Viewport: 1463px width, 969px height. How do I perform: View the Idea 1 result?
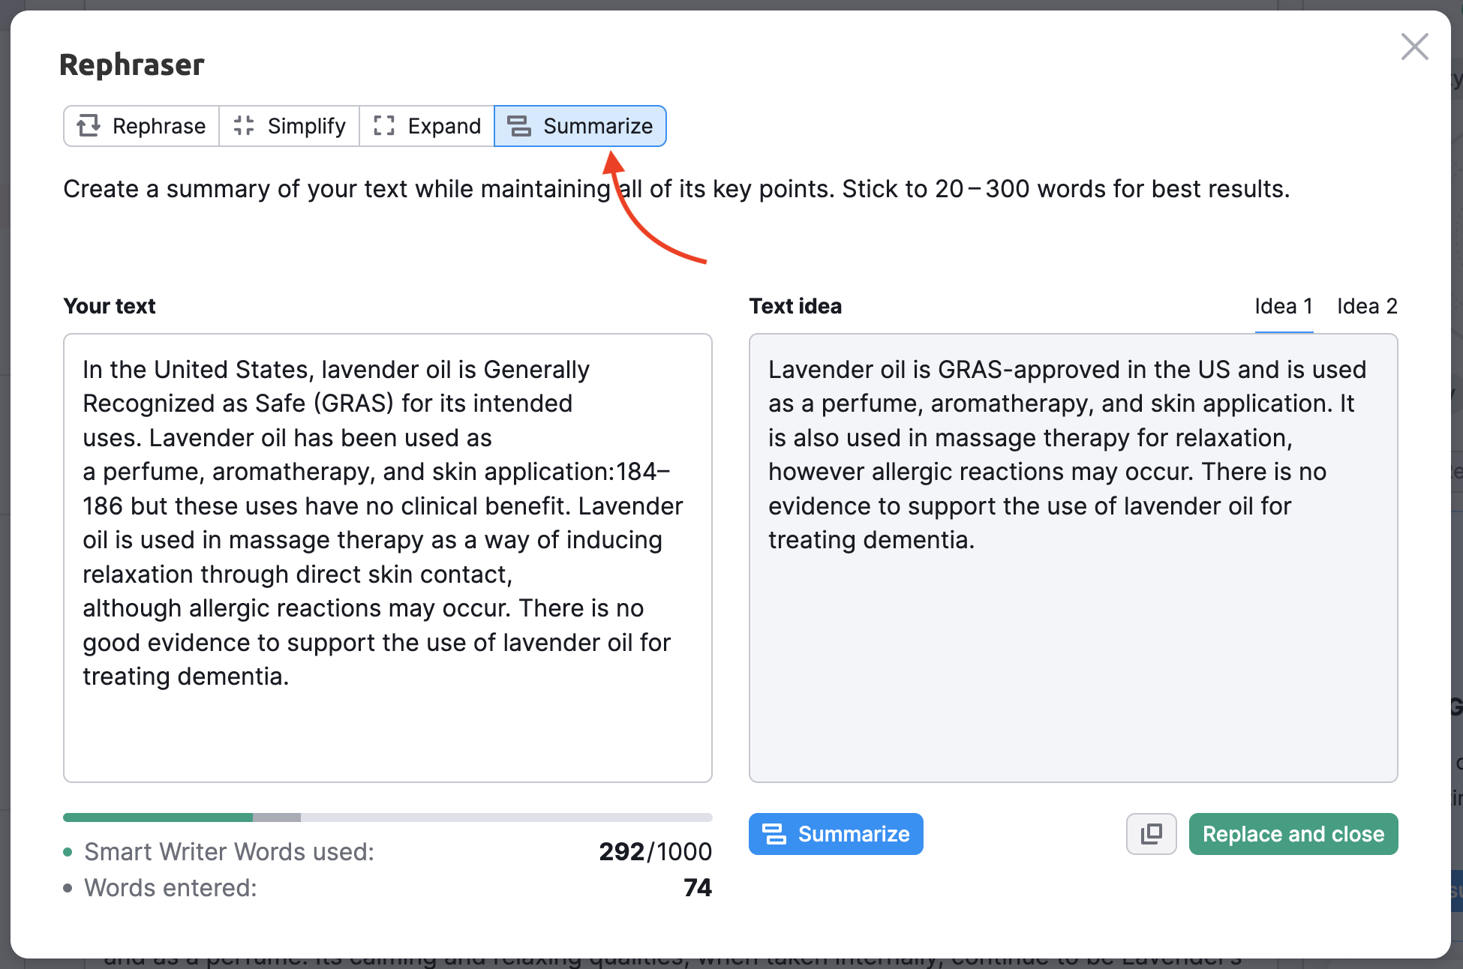click(x=1284, y=306)
